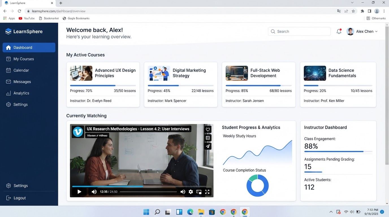Click Alex Chen's profile avatar
Viewport: 389px width, 217px height.
[350, 31]
